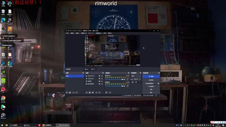Add a new scene with the plus icon in Scenes dock
226x127 pixels.
click(67, 93)
